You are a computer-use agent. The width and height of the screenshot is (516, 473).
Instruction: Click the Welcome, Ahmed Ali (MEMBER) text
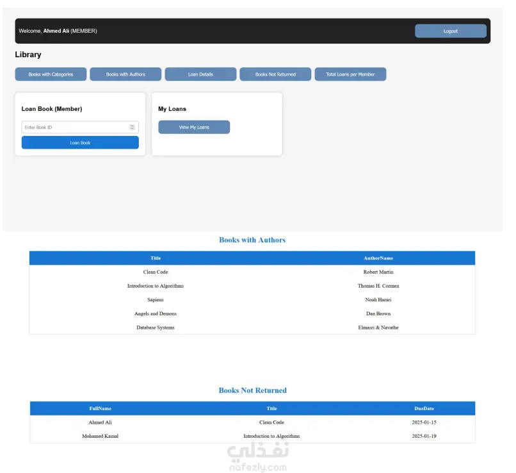[x=58, y=31]
